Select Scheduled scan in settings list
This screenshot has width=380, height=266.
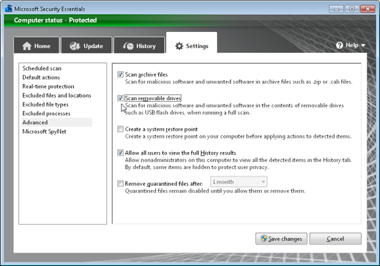click(42, 69)
